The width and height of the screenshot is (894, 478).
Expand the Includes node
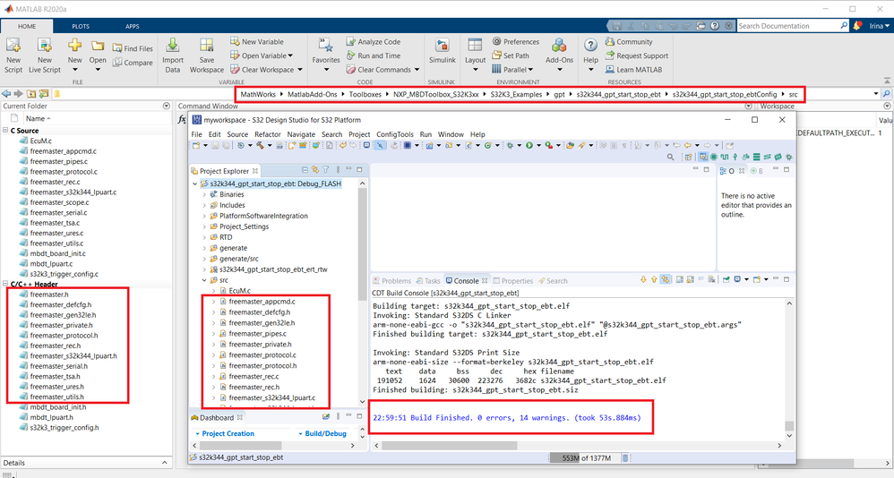click(204, 205)
